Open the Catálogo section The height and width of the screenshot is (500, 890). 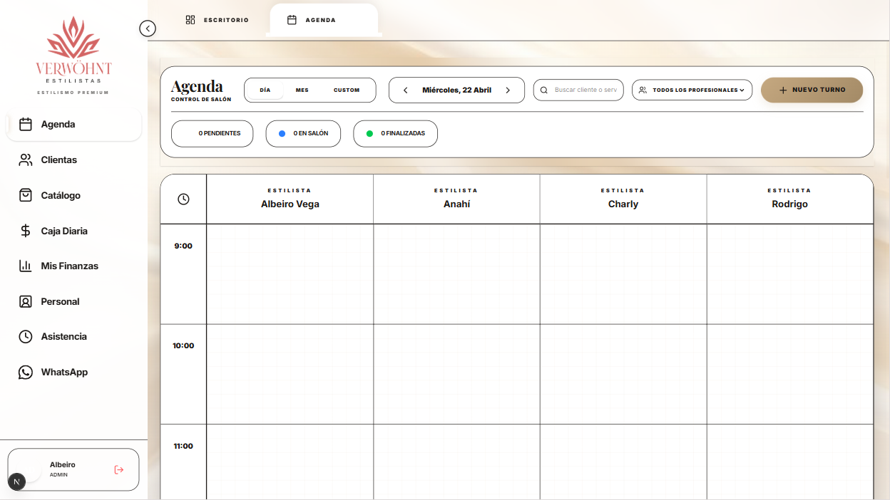pyautogui.click(x=60, y=195)
